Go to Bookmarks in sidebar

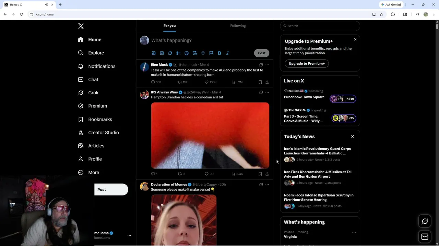[95, 119]
